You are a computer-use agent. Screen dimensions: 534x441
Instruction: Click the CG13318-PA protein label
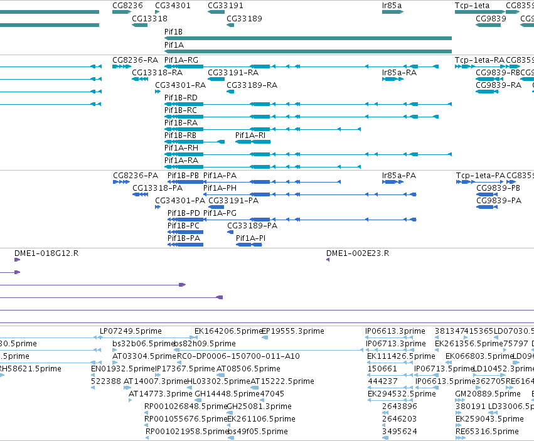(158, 188)
